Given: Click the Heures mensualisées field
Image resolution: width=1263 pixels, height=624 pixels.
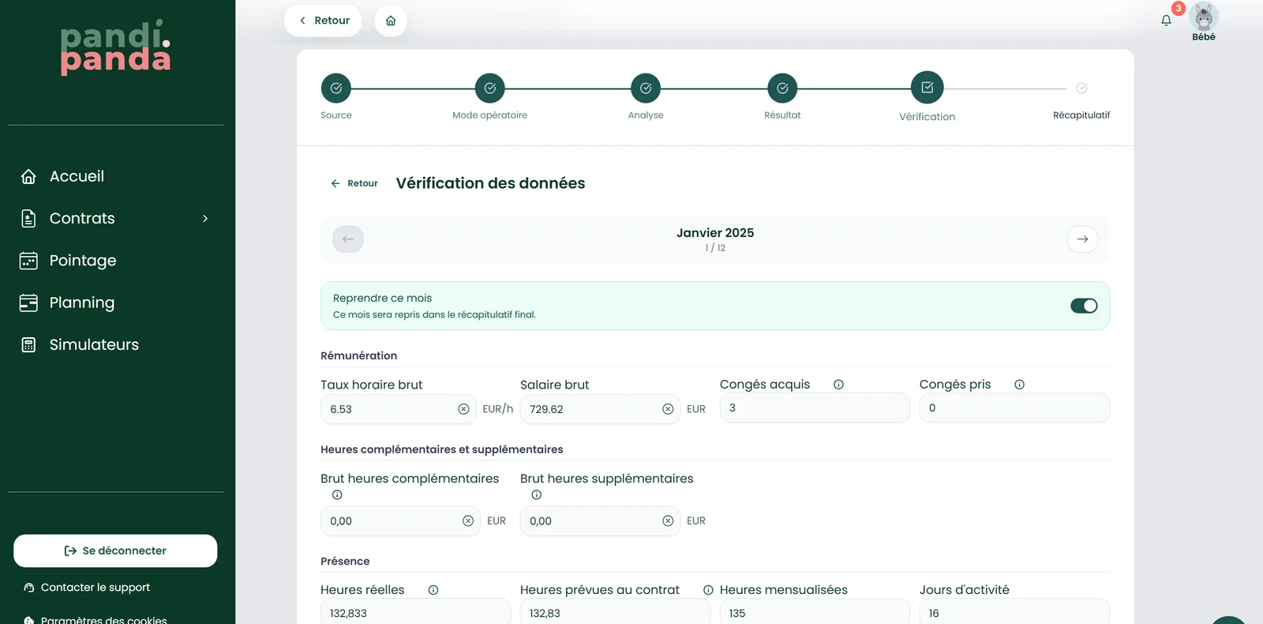Looking at the screenshot, I should [815, 611].
